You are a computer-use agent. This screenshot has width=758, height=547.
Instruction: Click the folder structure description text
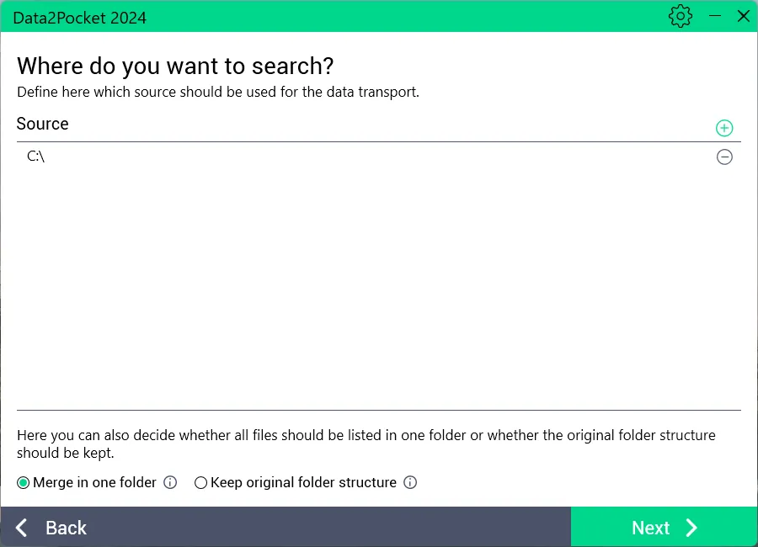click(x=366, y=444)
